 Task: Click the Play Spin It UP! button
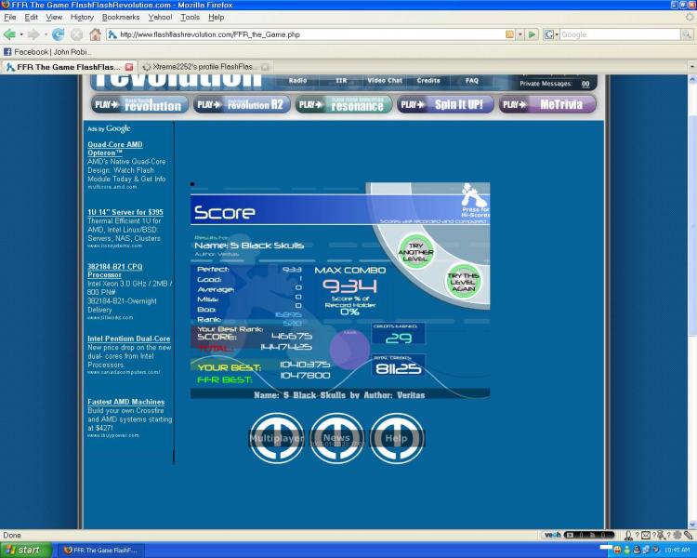(x=445, y=104)
